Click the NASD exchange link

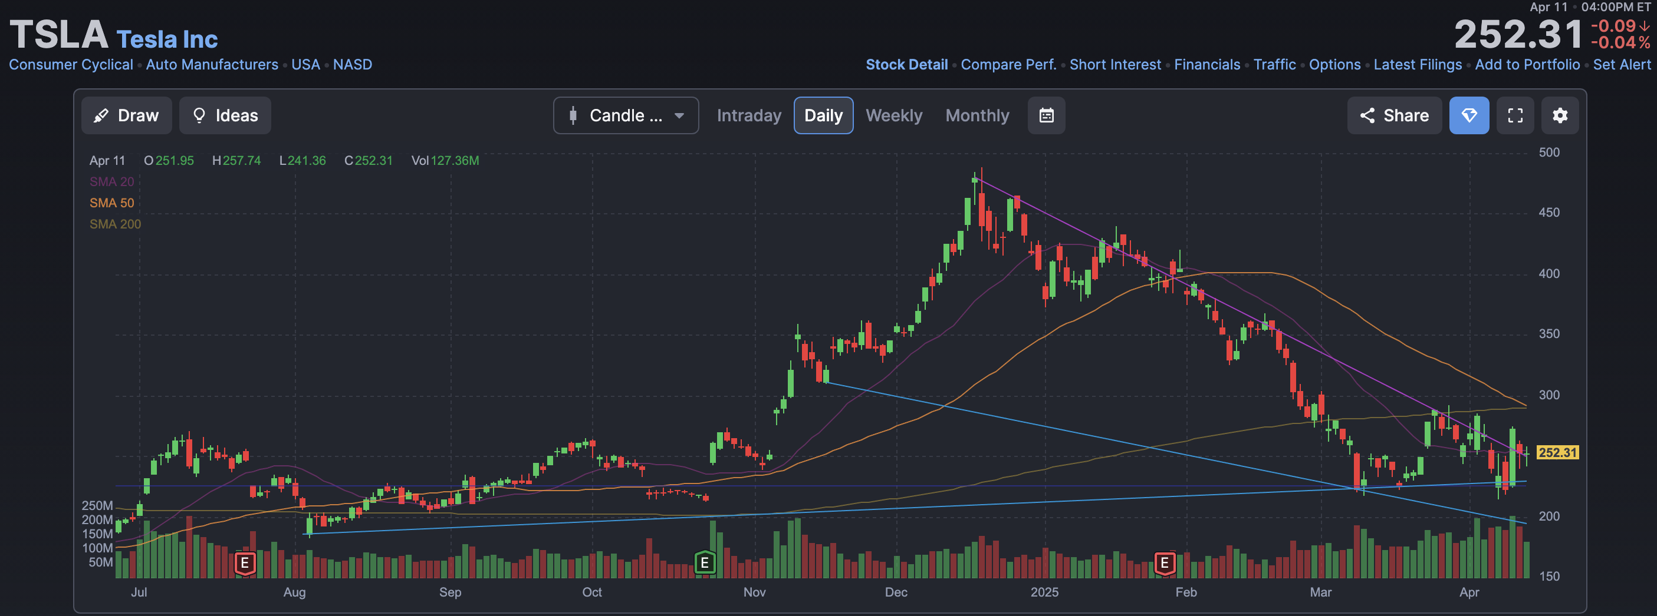click(352, 65)
